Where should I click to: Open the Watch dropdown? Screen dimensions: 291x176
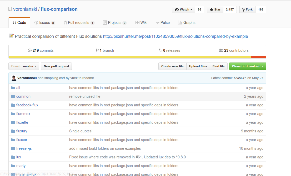tap(184, 9)
